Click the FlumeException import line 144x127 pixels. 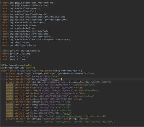25,14
